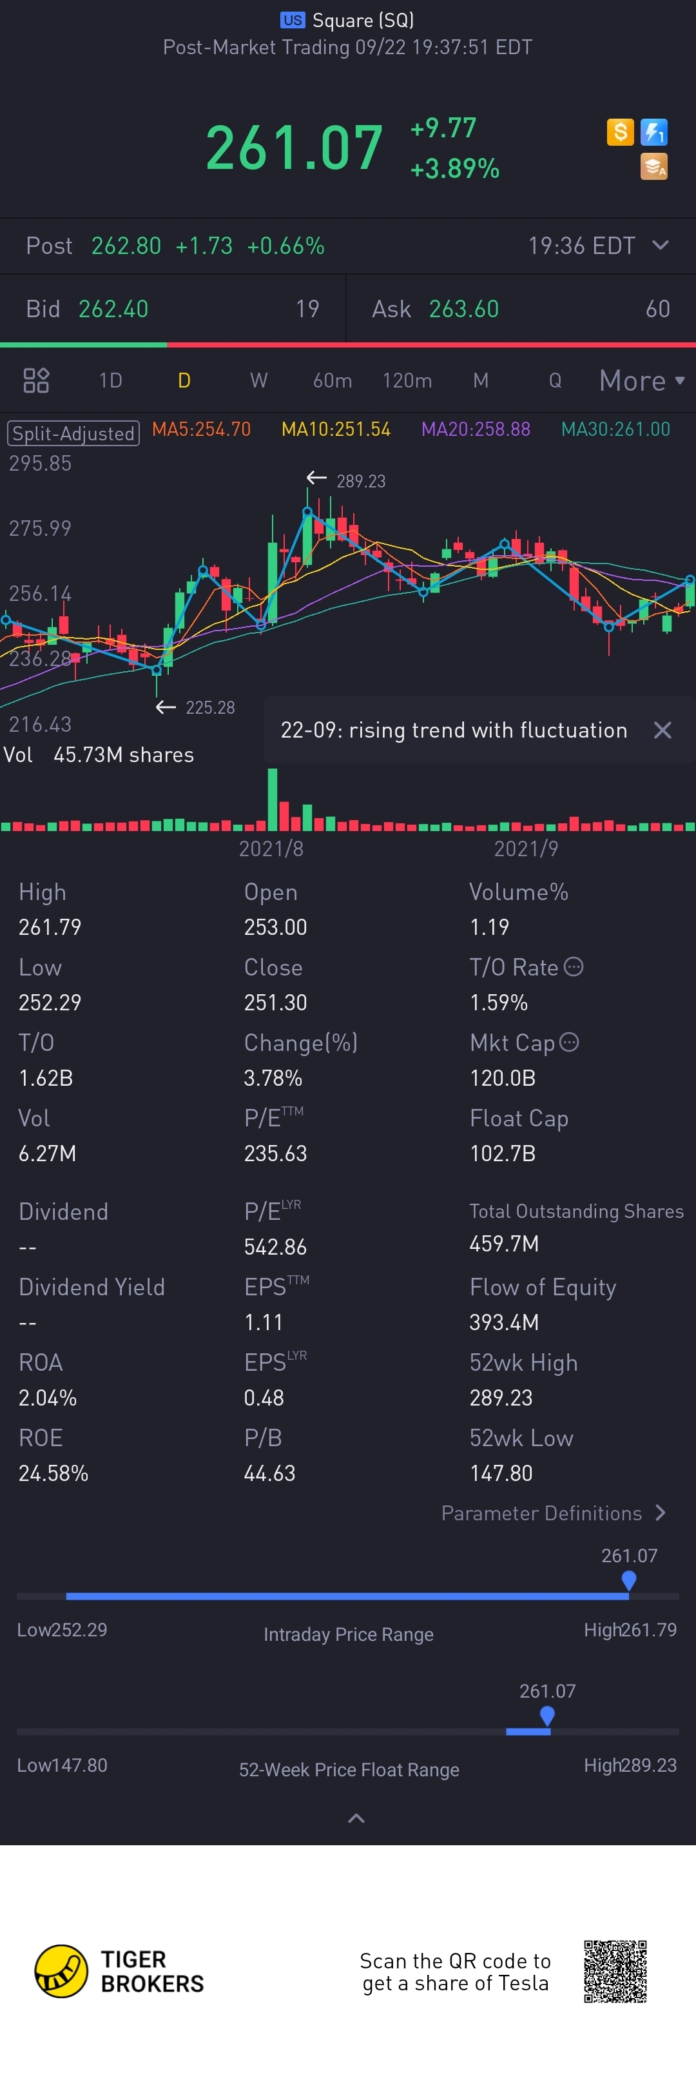Tap the US market flag badge
The height and width of the screenshot is (2098, 696).
[x=292, y=19]
